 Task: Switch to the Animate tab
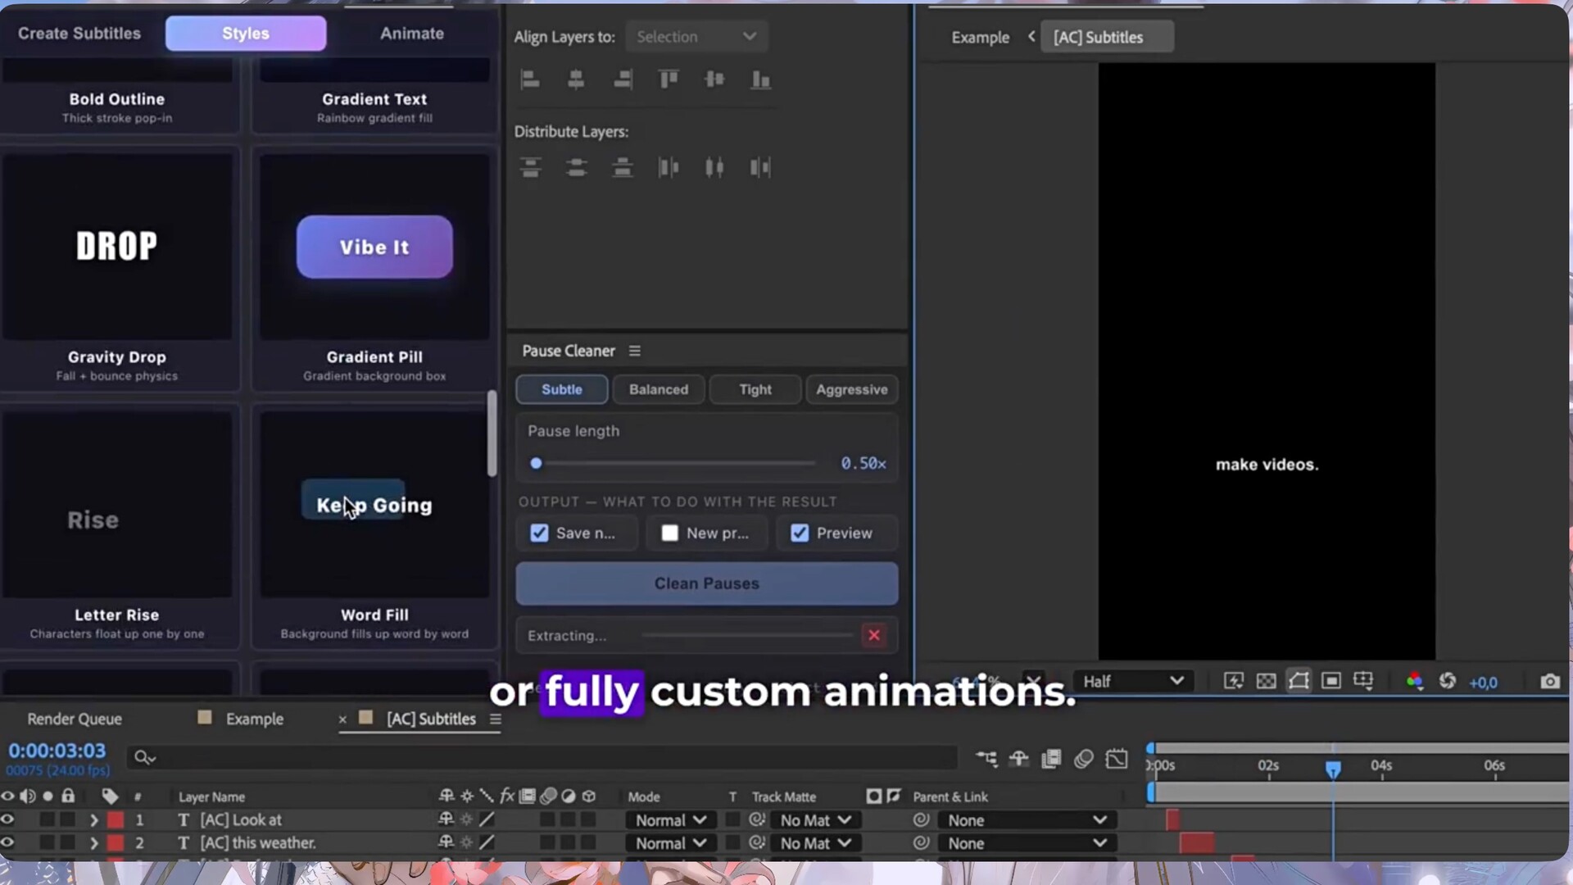pyautogui.click(x=412, y=34)
